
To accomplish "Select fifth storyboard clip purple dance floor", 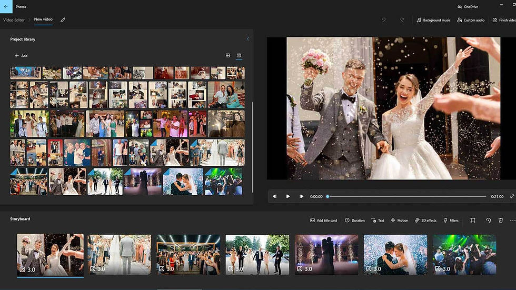I will click(326, 255).
